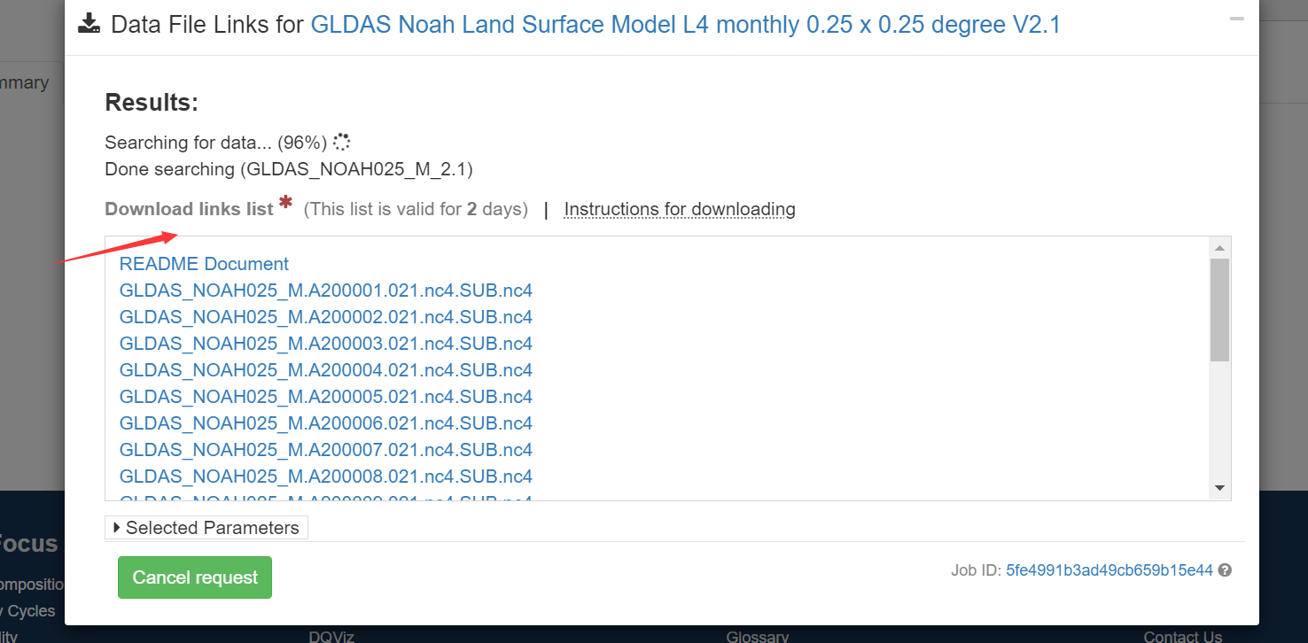Screen dimensions: 1308x643
Task: Minimize the Data File Links dialog
Action: click(x=1238, y=17)
